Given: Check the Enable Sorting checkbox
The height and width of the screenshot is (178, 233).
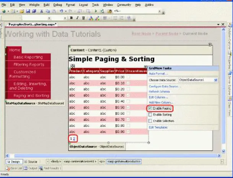Looking at the screenshot, I should 150,115.
